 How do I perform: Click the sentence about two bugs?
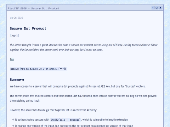(x=53, y=110)
